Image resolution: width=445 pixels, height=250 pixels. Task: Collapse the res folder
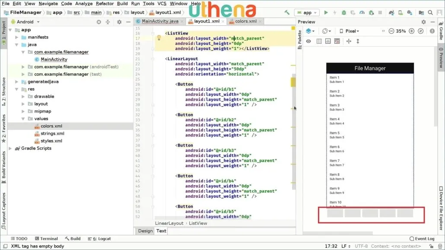pyautogui.click(x=17, y=89)
